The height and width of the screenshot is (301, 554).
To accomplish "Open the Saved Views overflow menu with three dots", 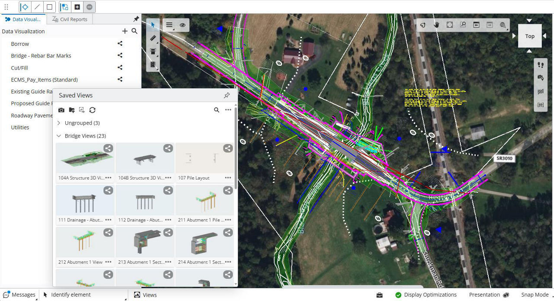I will [228, 110].
